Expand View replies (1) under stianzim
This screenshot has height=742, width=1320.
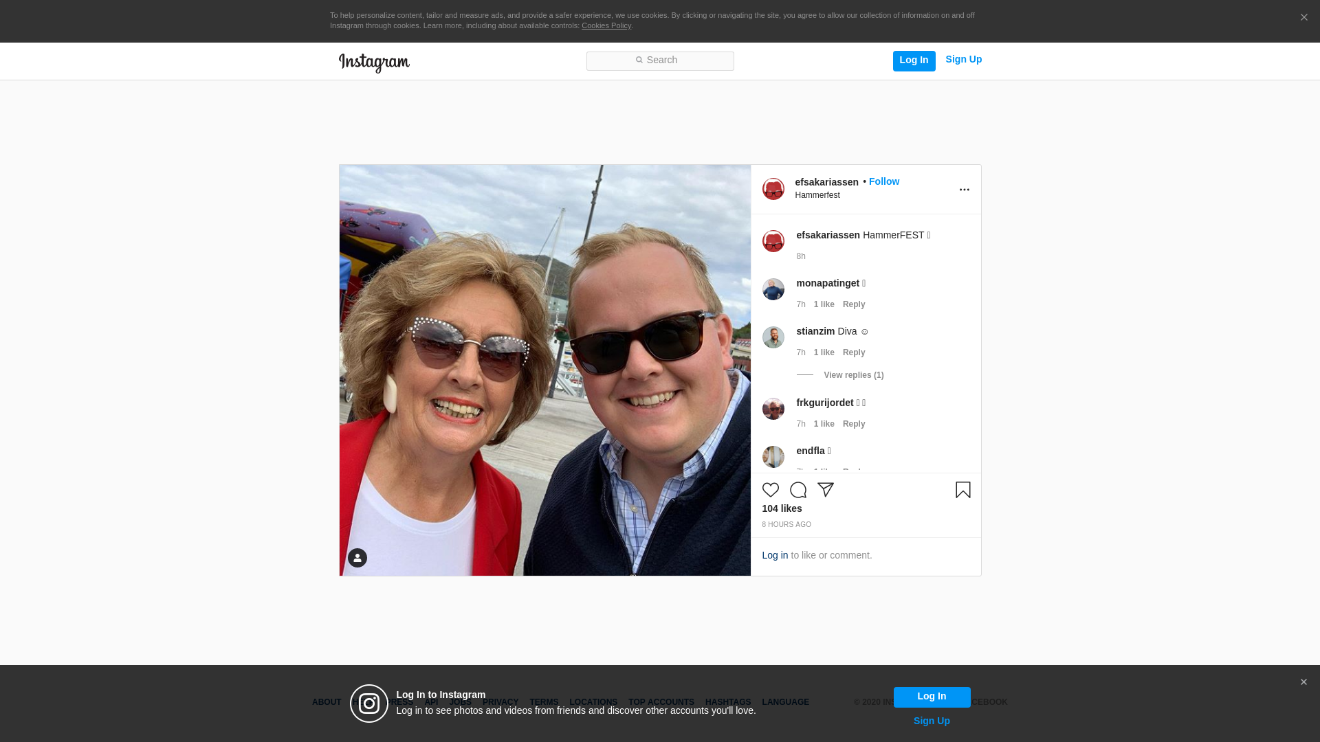[x=853, y=375]
